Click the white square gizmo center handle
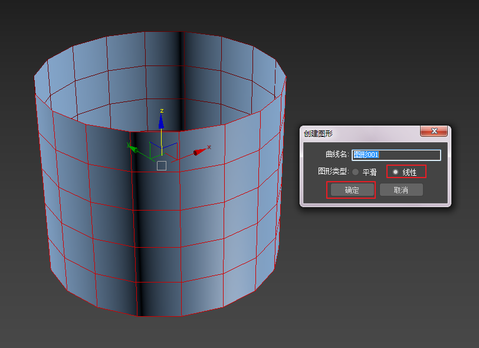Screen dimensions: 479x348 click(x=162, y=166)
